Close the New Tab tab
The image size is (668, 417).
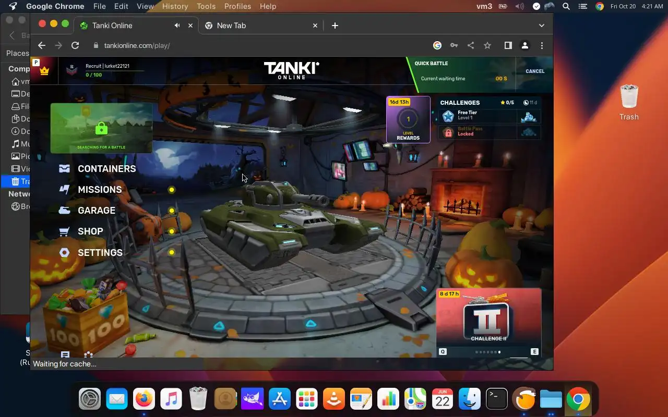[x=315, y=26]
